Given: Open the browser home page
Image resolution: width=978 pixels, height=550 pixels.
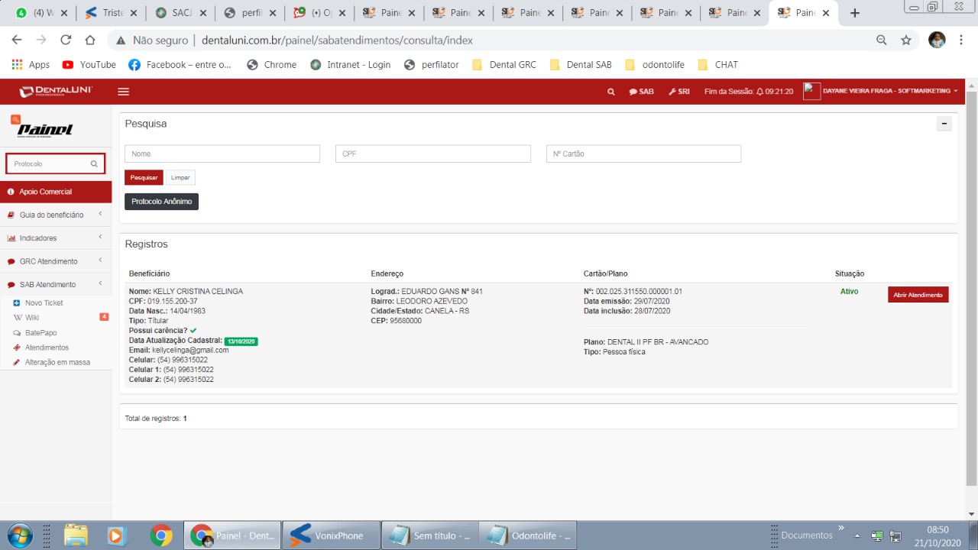Looking at the screenshot, I should pos(90,40).
